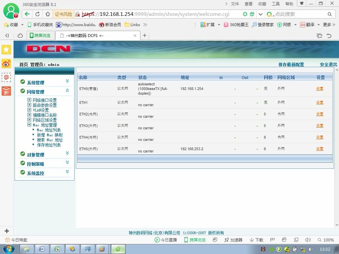Open the 扩展 dropdown arrow
This screenshot has height=254, width=339.
click(219, 25)
